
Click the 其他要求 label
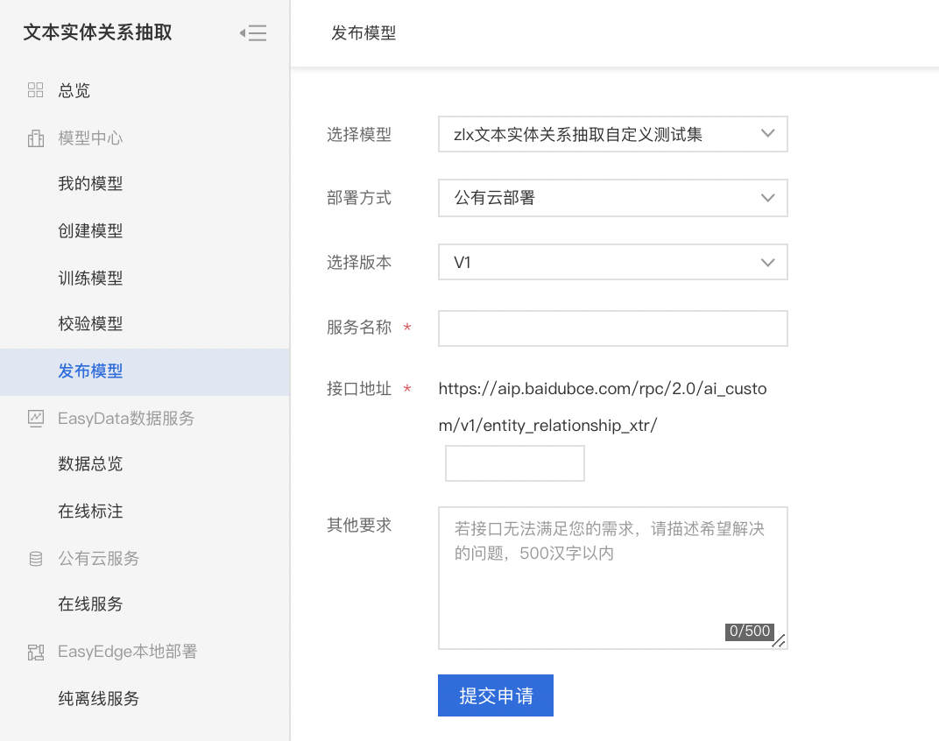pyautogui.click(x=359, y=526)
